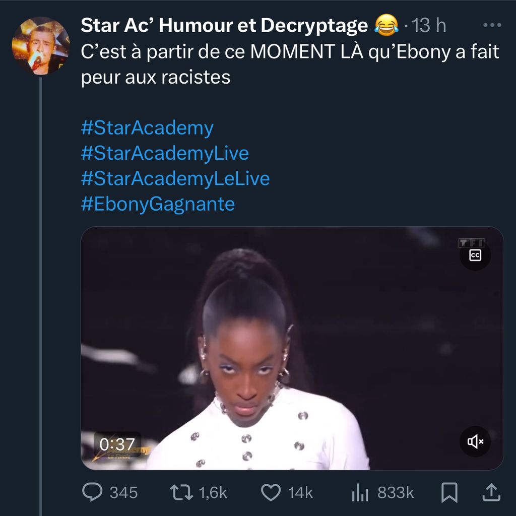Tap the share upload arrow icon
The width and height of the screenshot is (516, 516).
[x=491, y=492]
